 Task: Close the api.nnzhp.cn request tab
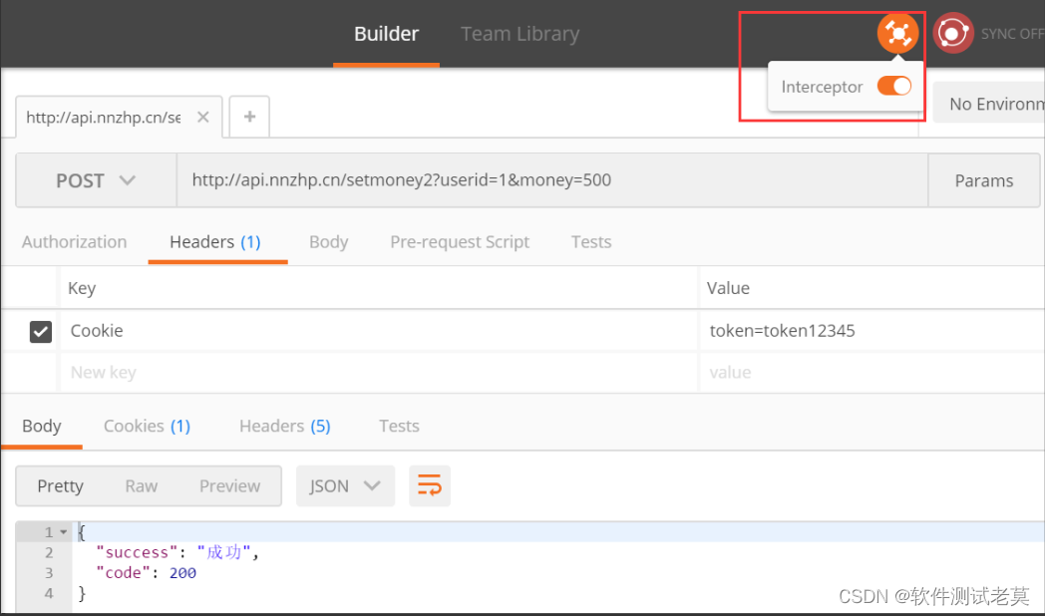(x=202, y=117)
